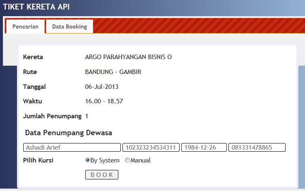This screenshot has height=191, width=305.
Task: Click the Pilih Kursi label
Action: (x=38, y=160)
